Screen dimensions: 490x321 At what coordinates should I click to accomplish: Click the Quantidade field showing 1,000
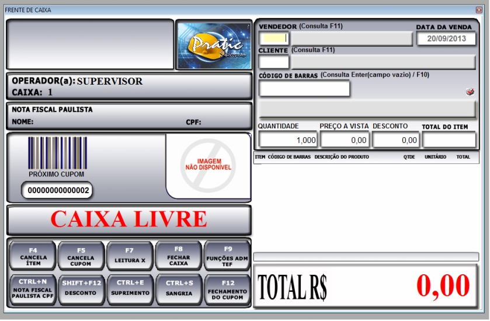tap(288, 140)
